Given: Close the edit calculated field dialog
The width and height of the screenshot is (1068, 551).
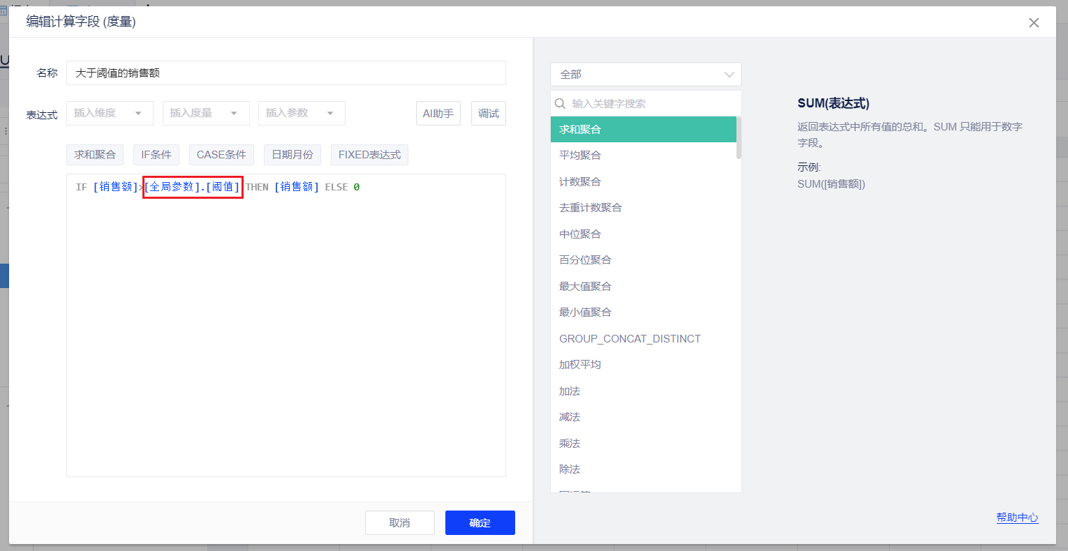Looking at the screenshot, I should (1034, 23).
